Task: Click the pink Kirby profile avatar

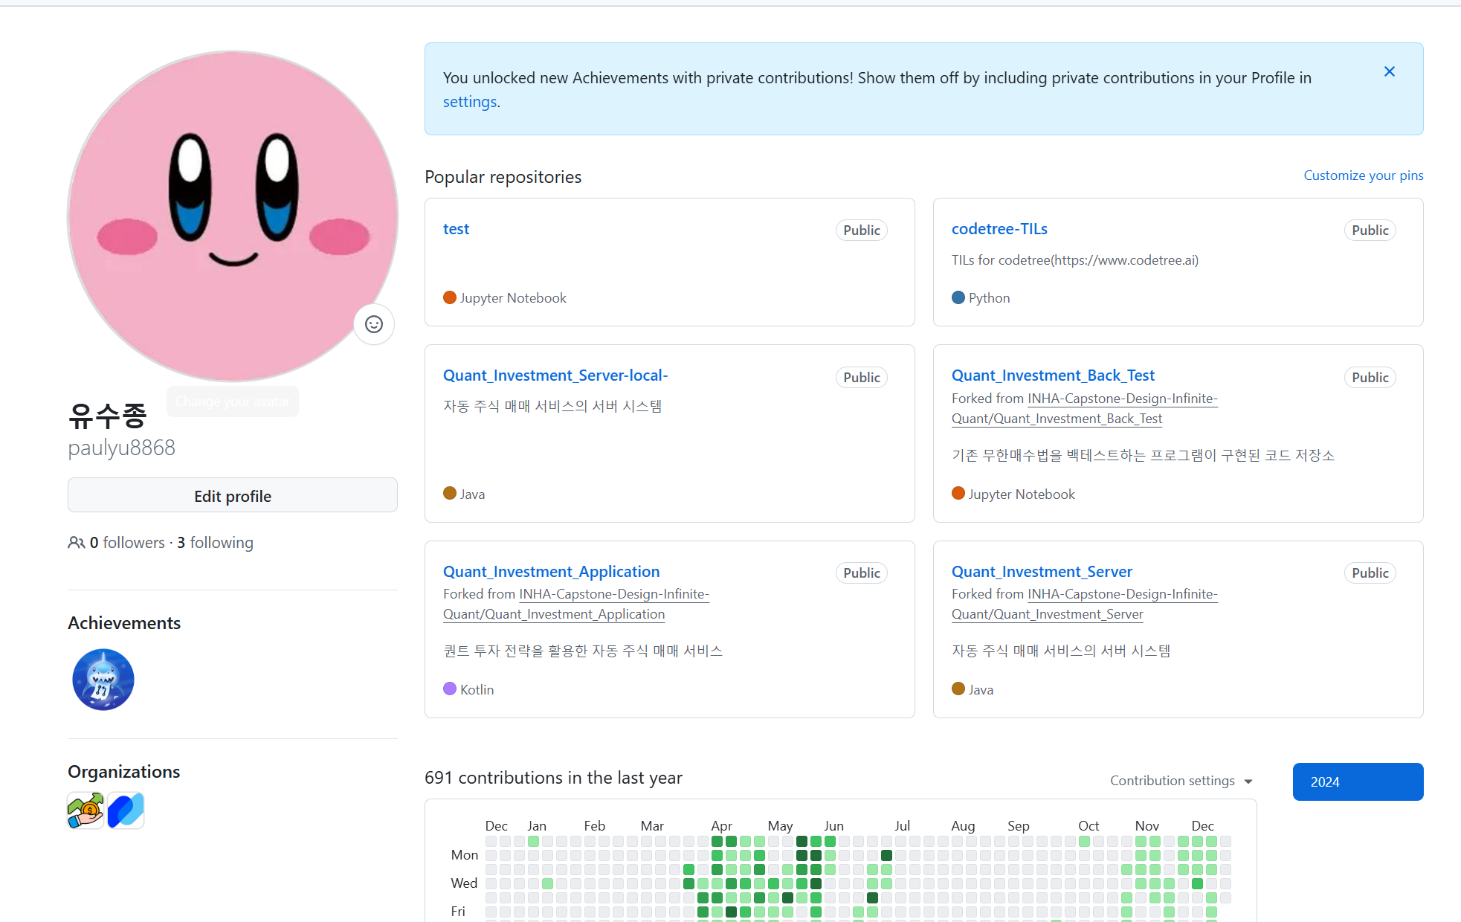Action: [233, 216]
